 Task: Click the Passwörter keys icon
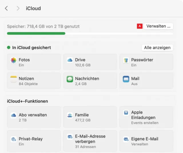click(126, 61)
